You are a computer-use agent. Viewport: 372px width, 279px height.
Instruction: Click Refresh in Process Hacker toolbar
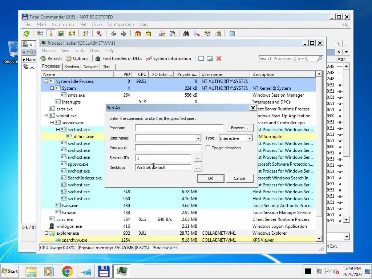pos(51,58)
